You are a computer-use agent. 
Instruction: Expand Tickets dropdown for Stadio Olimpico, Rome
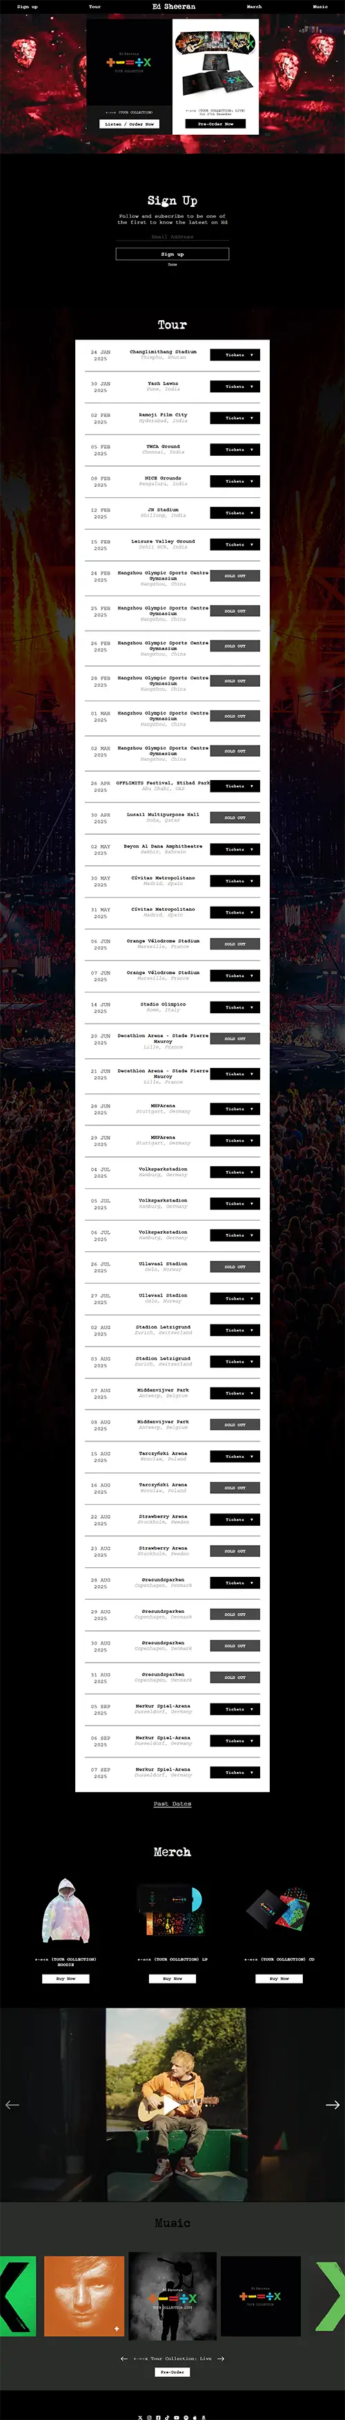coord(235,1007)
